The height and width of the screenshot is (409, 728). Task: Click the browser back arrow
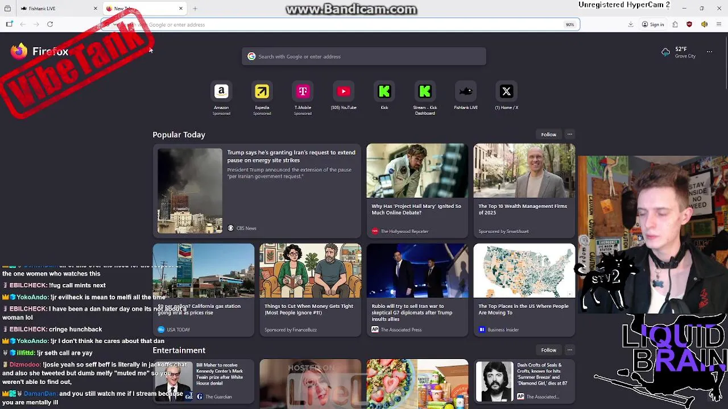point(23,24)
